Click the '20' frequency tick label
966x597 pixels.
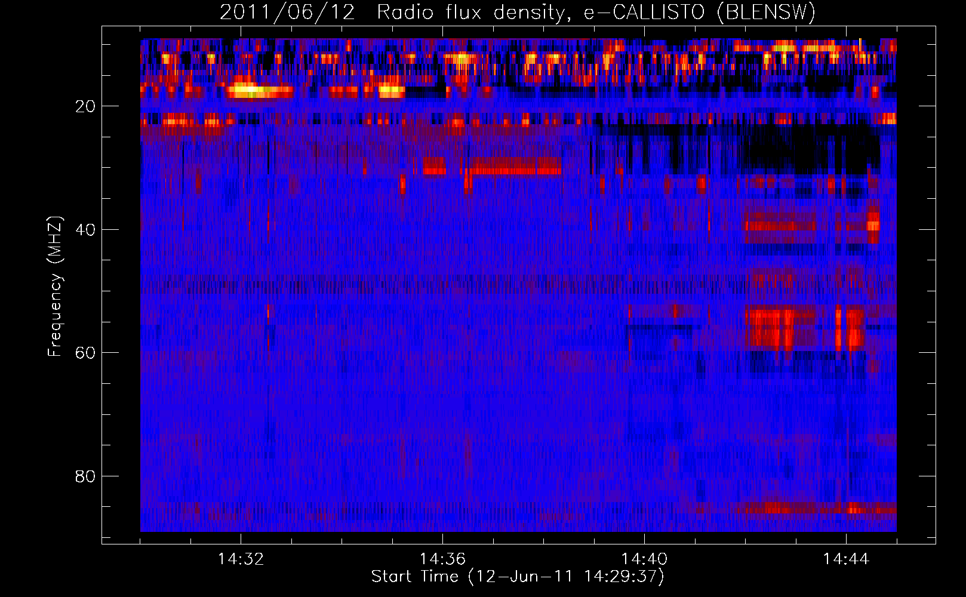coord(85,106)
